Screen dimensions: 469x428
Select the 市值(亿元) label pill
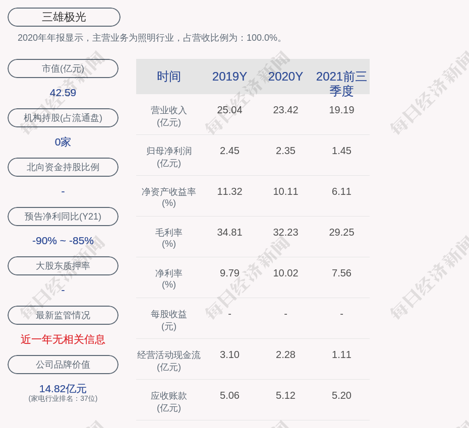pos(63,68)
